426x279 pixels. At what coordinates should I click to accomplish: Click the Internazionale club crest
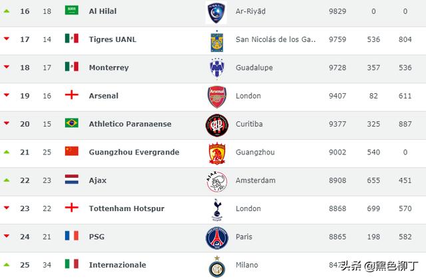(216, 265)
